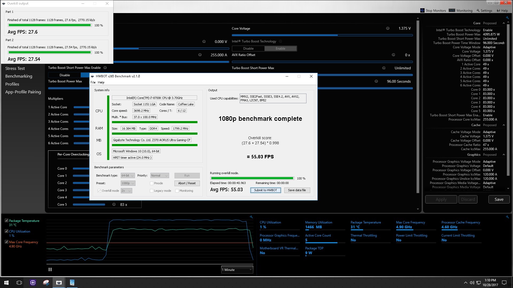The image size is (513, 288).
Task: Uncheck the CPU Utilization graph checkbox
Action: click(x=6, y=231)
